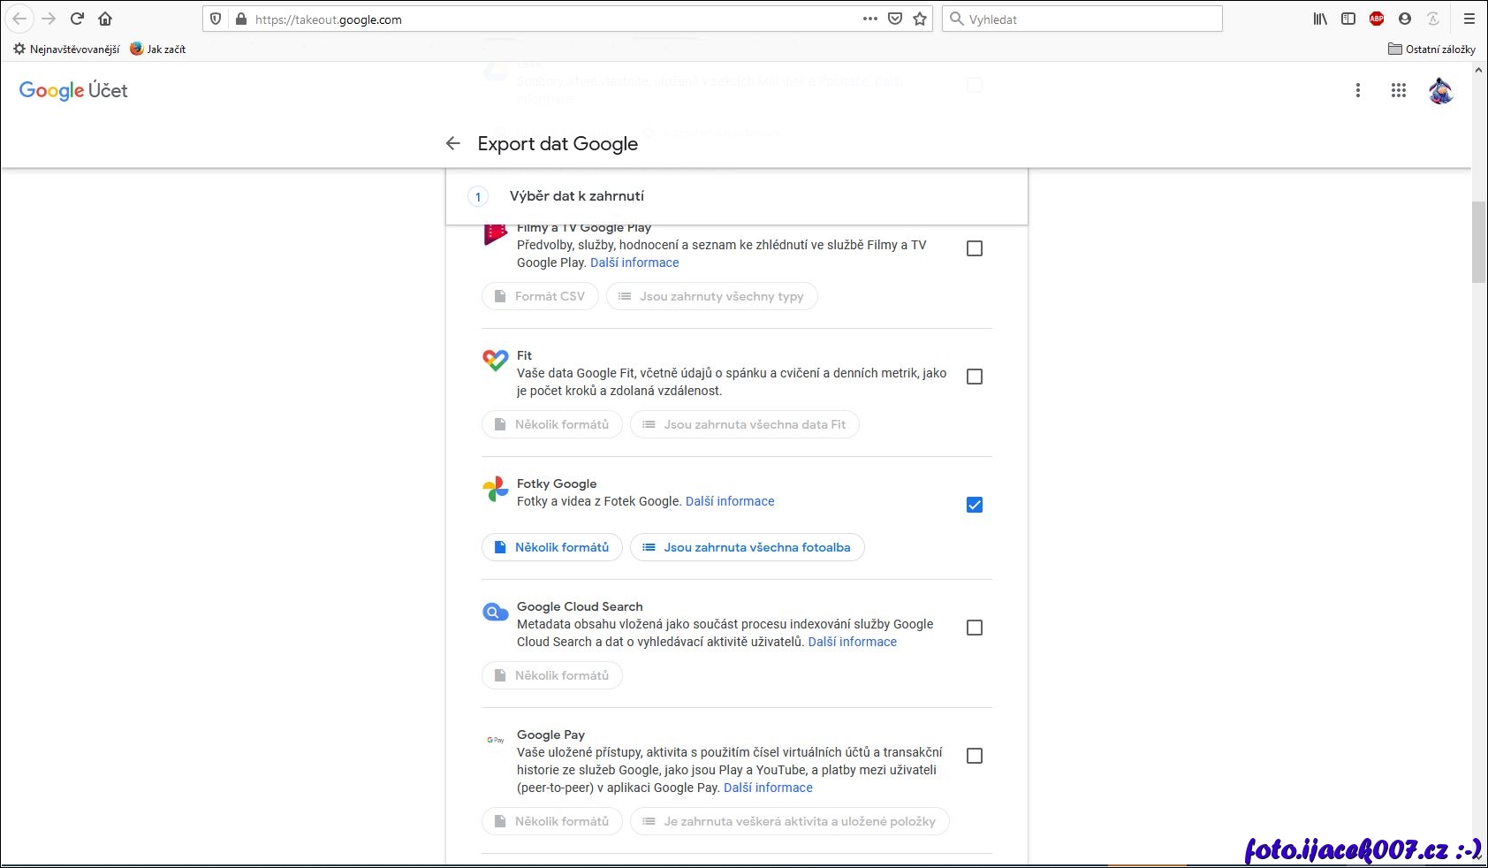Screen dimensions: 1488x868
Task: Reload the page with the refresh icon
Action: click(77, 19)
